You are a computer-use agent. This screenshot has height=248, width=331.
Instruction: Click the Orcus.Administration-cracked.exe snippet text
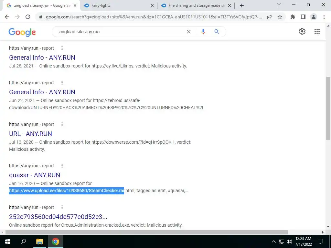coord(96,225)
